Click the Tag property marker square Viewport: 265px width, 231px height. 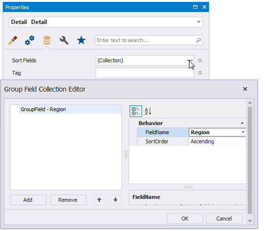pyautogui.click(x=200, y=73)
